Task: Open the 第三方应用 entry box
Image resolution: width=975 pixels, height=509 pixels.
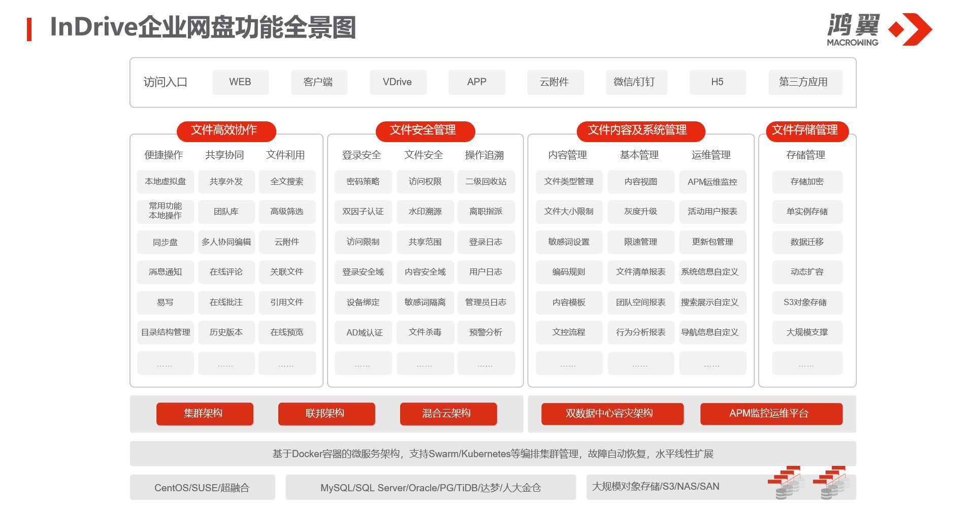Action: click(803, 82)
